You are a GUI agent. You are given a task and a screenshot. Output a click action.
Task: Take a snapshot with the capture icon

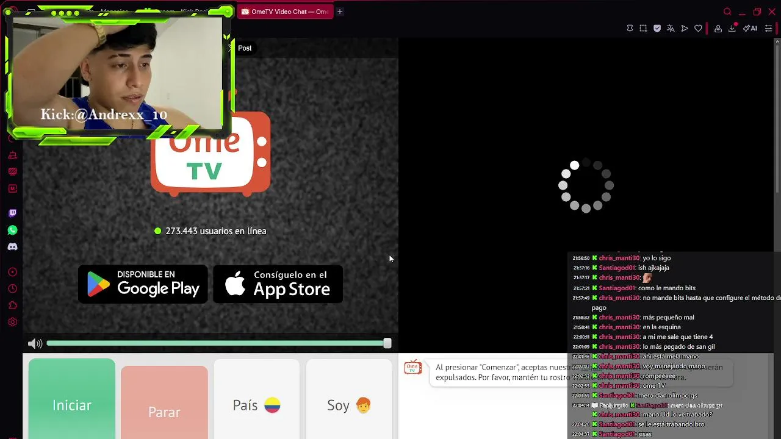tap(643, 28)
